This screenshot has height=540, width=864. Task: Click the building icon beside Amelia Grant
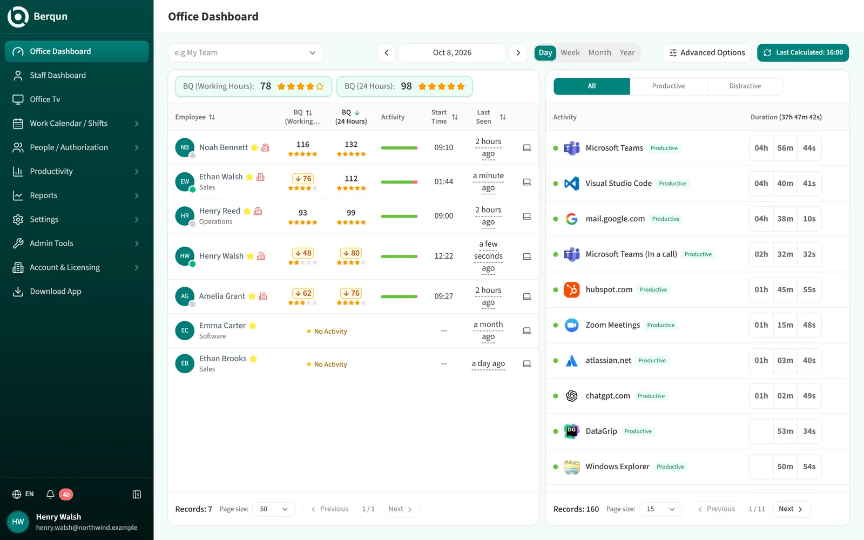click(263, 296)
